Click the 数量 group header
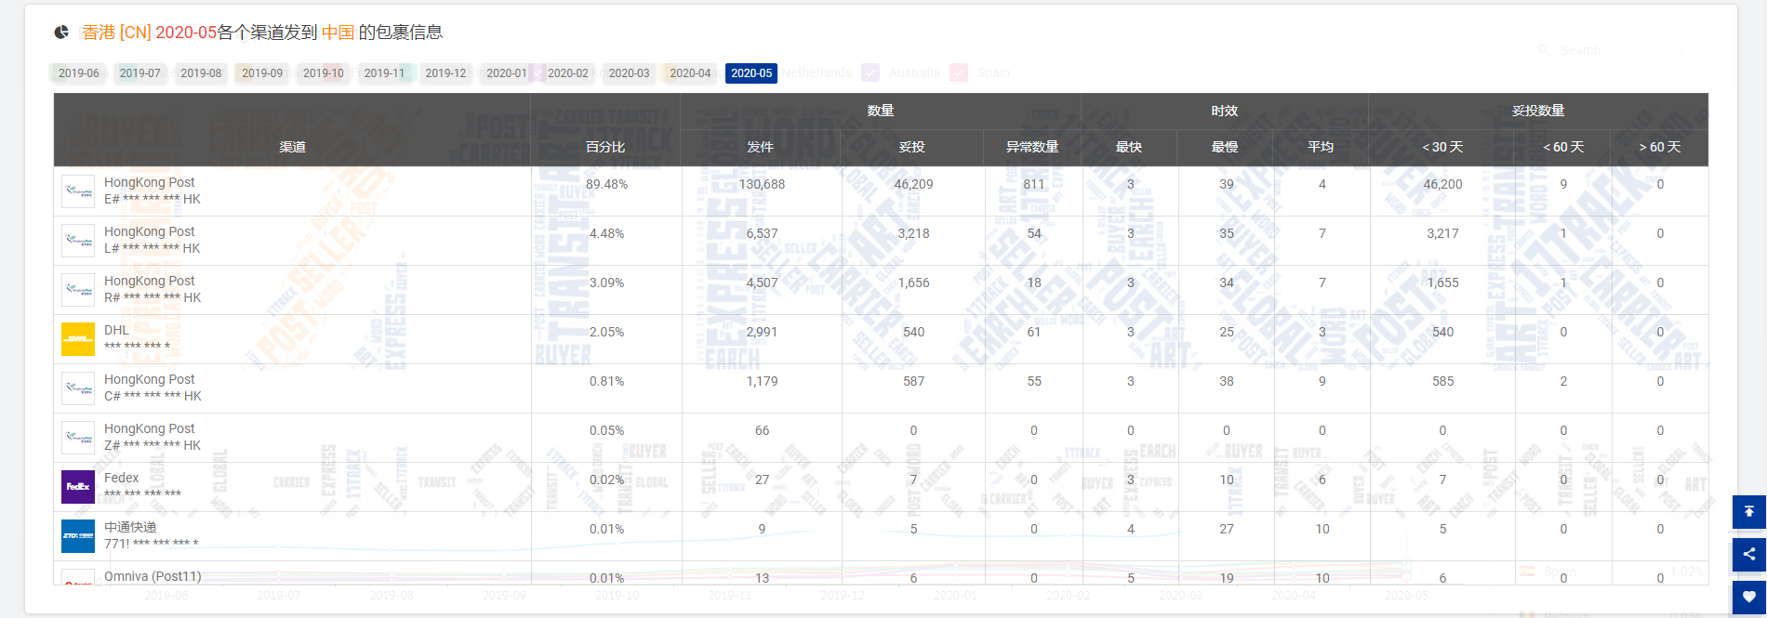The image size is (1767, 618). pos(881,111)
